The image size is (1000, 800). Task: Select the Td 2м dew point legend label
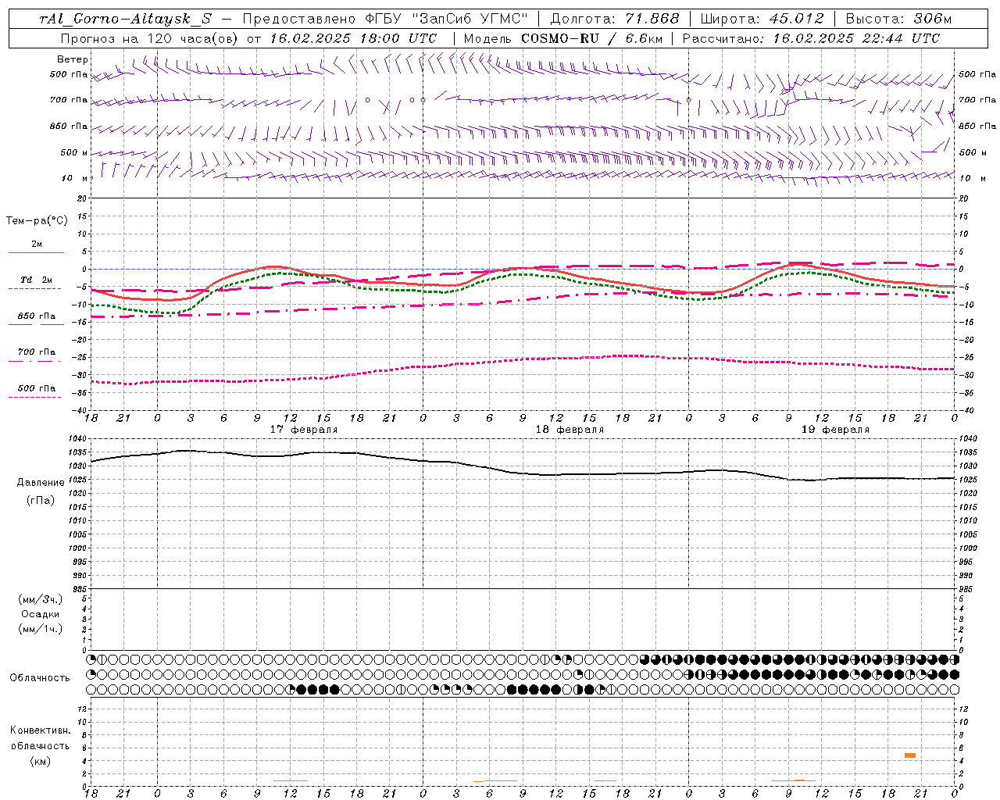(37, 280)
